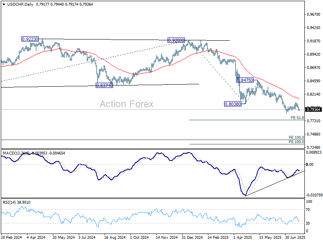Select the 0.83740 price label
Image resolution: width=323 pixels, height=242 pixels.
105,86
